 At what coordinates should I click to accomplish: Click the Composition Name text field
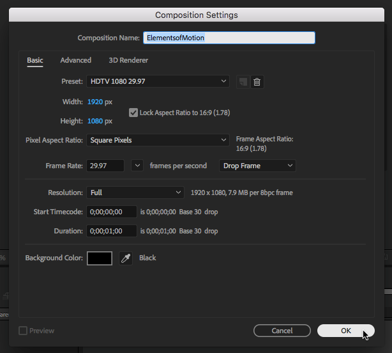coord(229,38)
